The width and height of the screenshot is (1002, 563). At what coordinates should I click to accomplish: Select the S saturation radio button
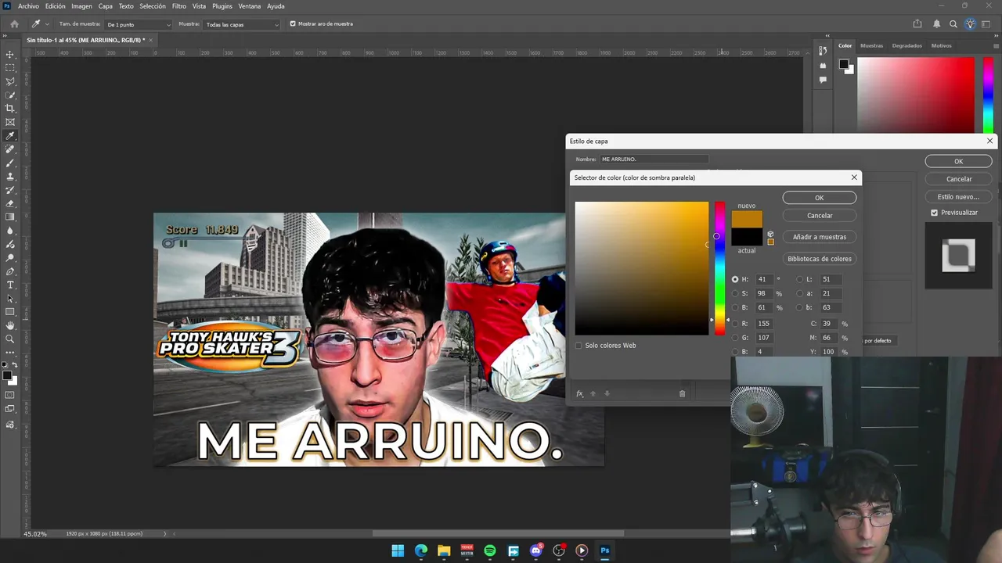pyautogui.click(x=735, y=293)
